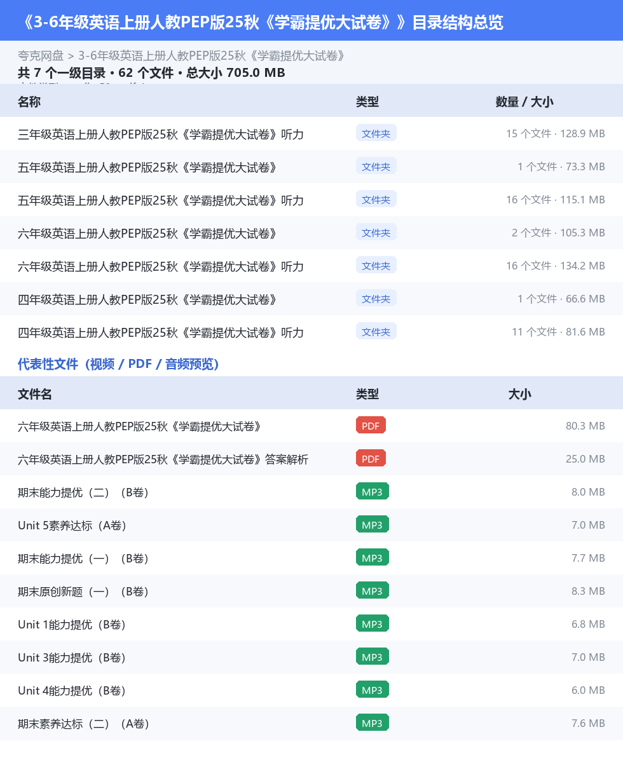Viewport: 623px width, 760px height.
Task: Click MP3 badge for Unit 1能力提优（B卷）
Action: click(373, 624)
